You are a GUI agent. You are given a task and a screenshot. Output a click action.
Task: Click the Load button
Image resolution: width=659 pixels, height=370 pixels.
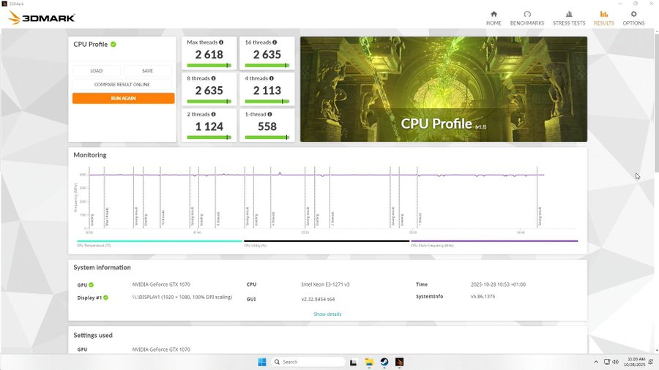point(97,71)
